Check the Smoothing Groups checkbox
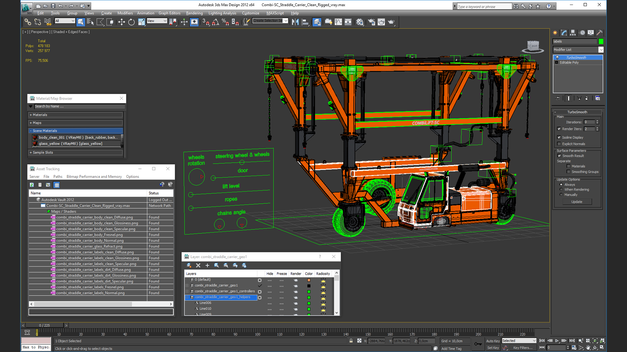Viewport: 627px width, 352px height. 569,172
